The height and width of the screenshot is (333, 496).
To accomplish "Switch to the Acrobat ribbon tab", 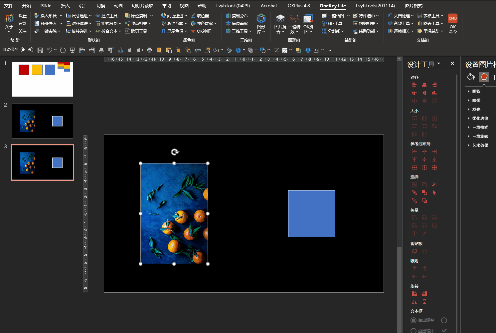I will tap(269, 6).
